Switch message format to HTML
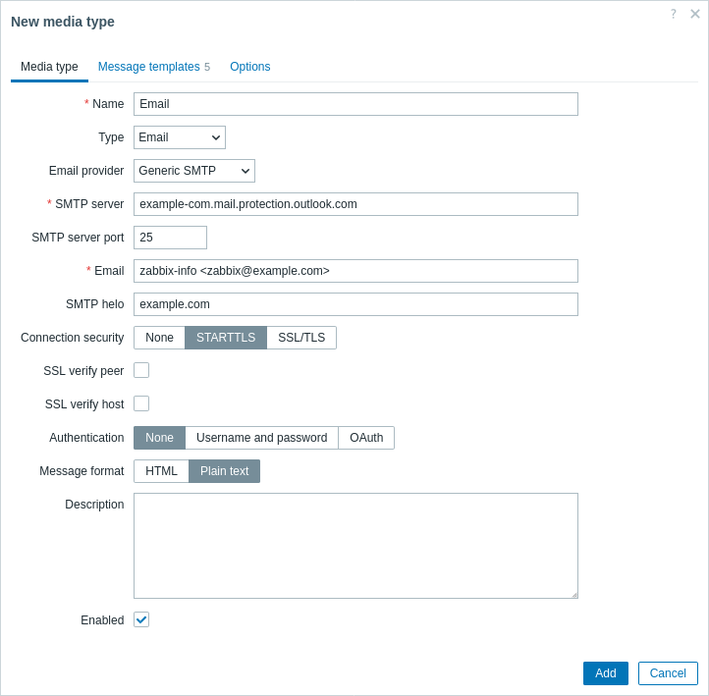Screen dimensions: 709x696 (x=161, y=471)
